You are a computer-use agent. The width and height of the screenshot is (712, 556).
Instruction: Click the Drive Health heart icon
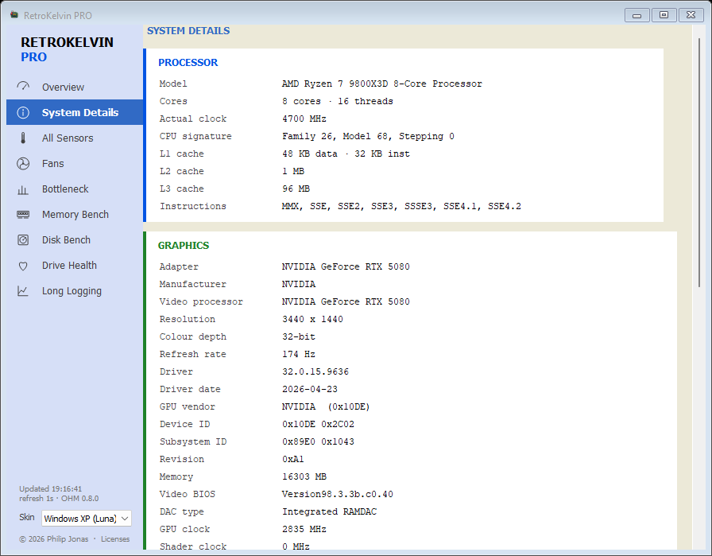tap(23, 266)
